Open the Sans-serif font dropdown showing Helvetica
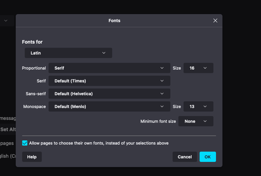 (109, 94)
